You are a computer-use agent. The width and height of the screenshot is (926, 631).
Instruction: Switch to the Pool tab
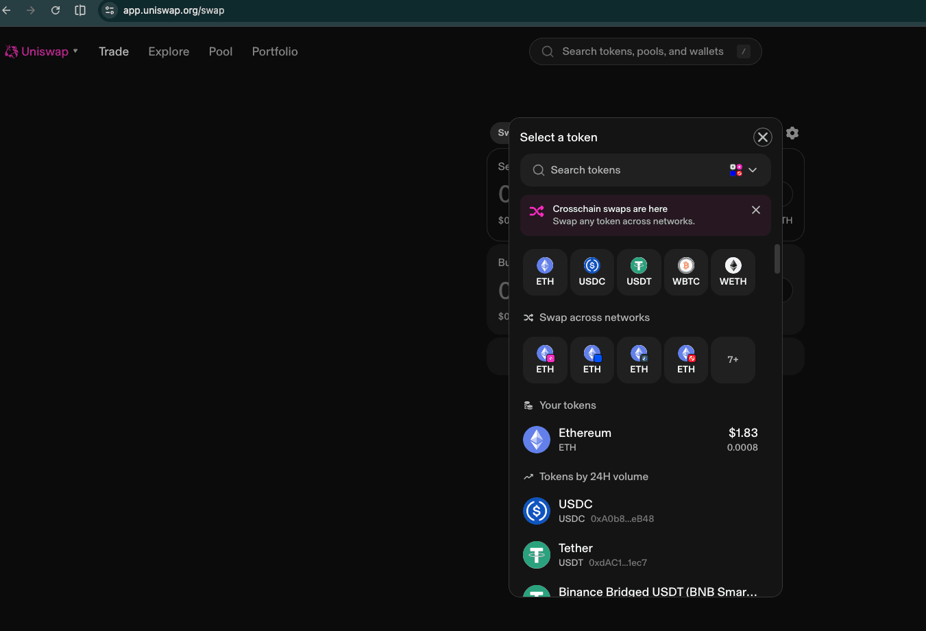pyautogui.click(x=221, y=51)
